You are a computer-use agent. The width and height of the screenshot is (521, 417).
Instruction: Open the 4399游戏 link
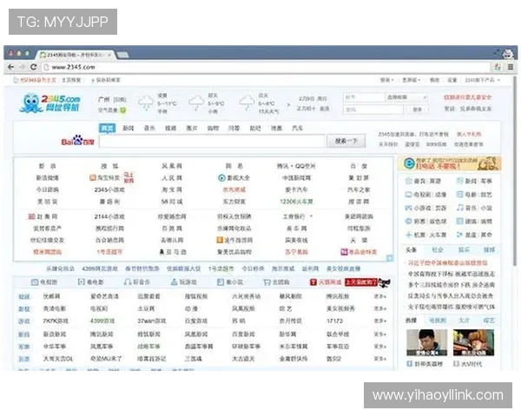coord(102,321)
